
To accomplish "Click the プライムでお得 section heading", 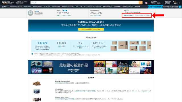I will [x=91, y=38].
